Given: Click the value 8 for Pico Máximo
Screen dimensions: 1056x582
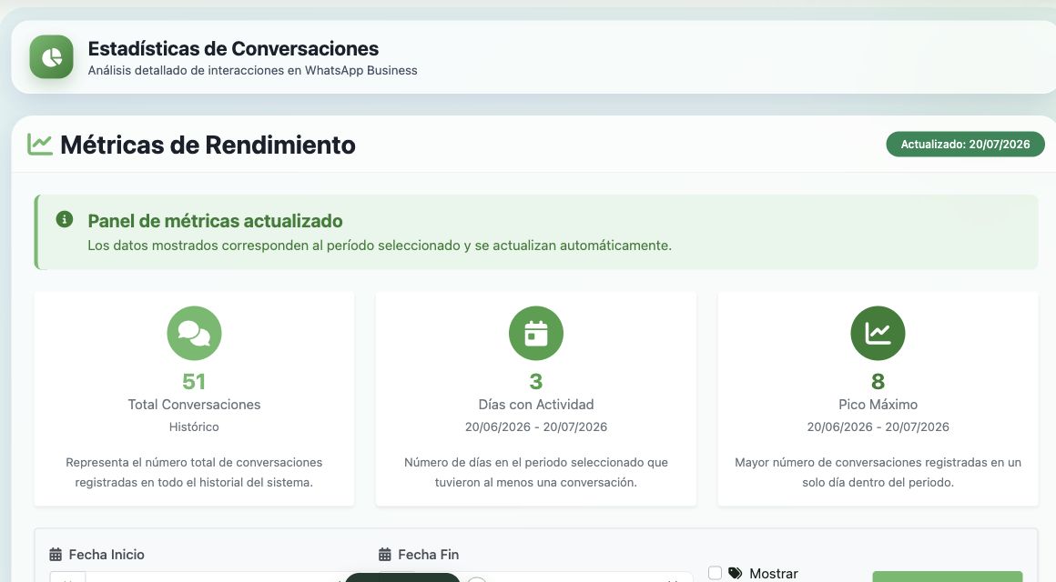Looking at the screenshot, I should coord(878,382).
